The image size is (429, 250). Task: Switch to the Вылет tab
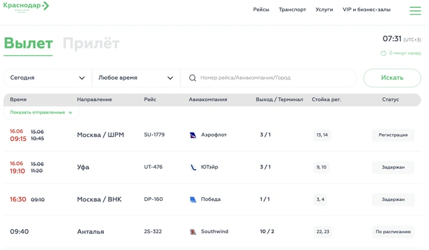point(28,44)
